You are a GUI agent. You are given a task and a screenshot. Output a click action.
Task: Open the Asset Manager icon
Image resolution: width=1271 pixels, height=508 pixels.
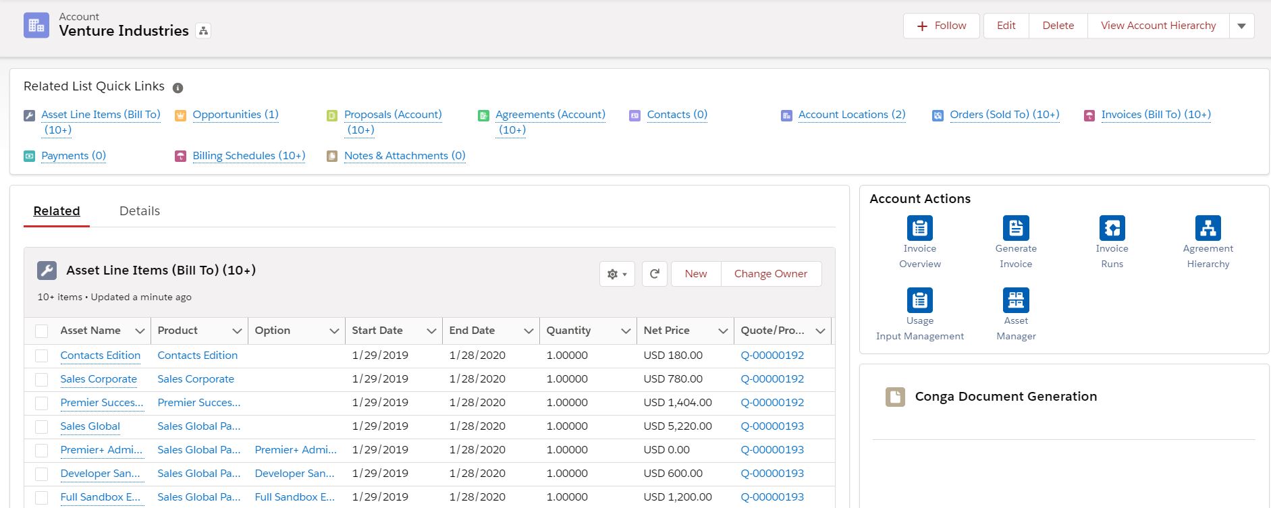click(1015, 300)
